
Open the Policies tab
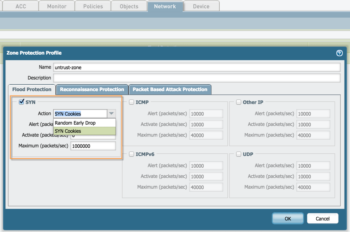point(93,6)
